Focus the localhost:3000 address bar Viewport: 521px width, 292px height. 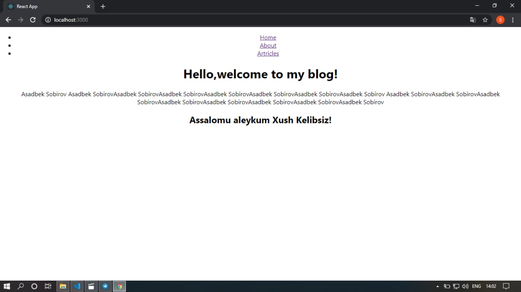pos(260,20)
